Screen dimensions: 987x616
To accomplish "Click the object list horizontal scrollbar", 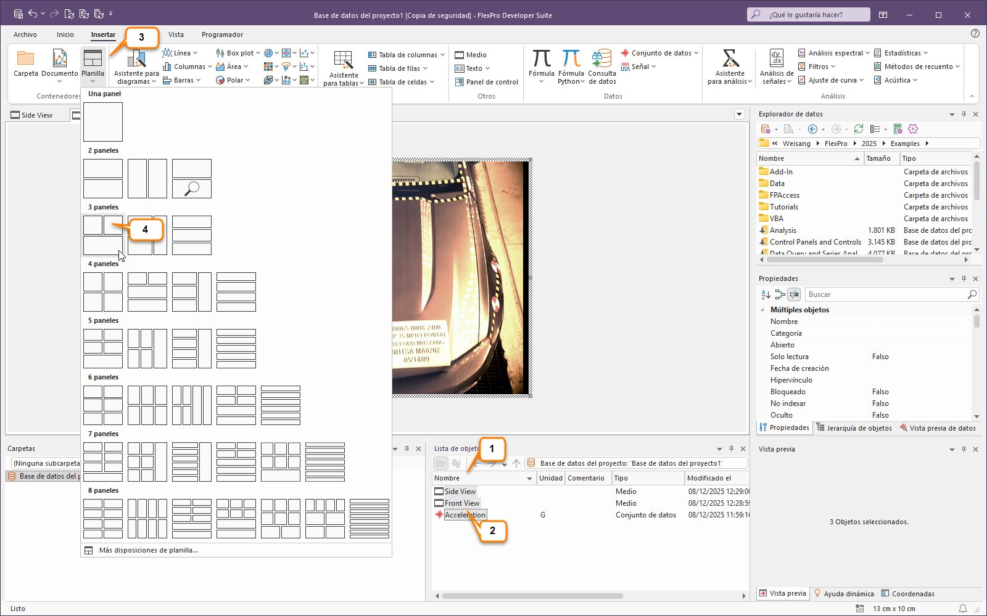I will pos(532,596).
